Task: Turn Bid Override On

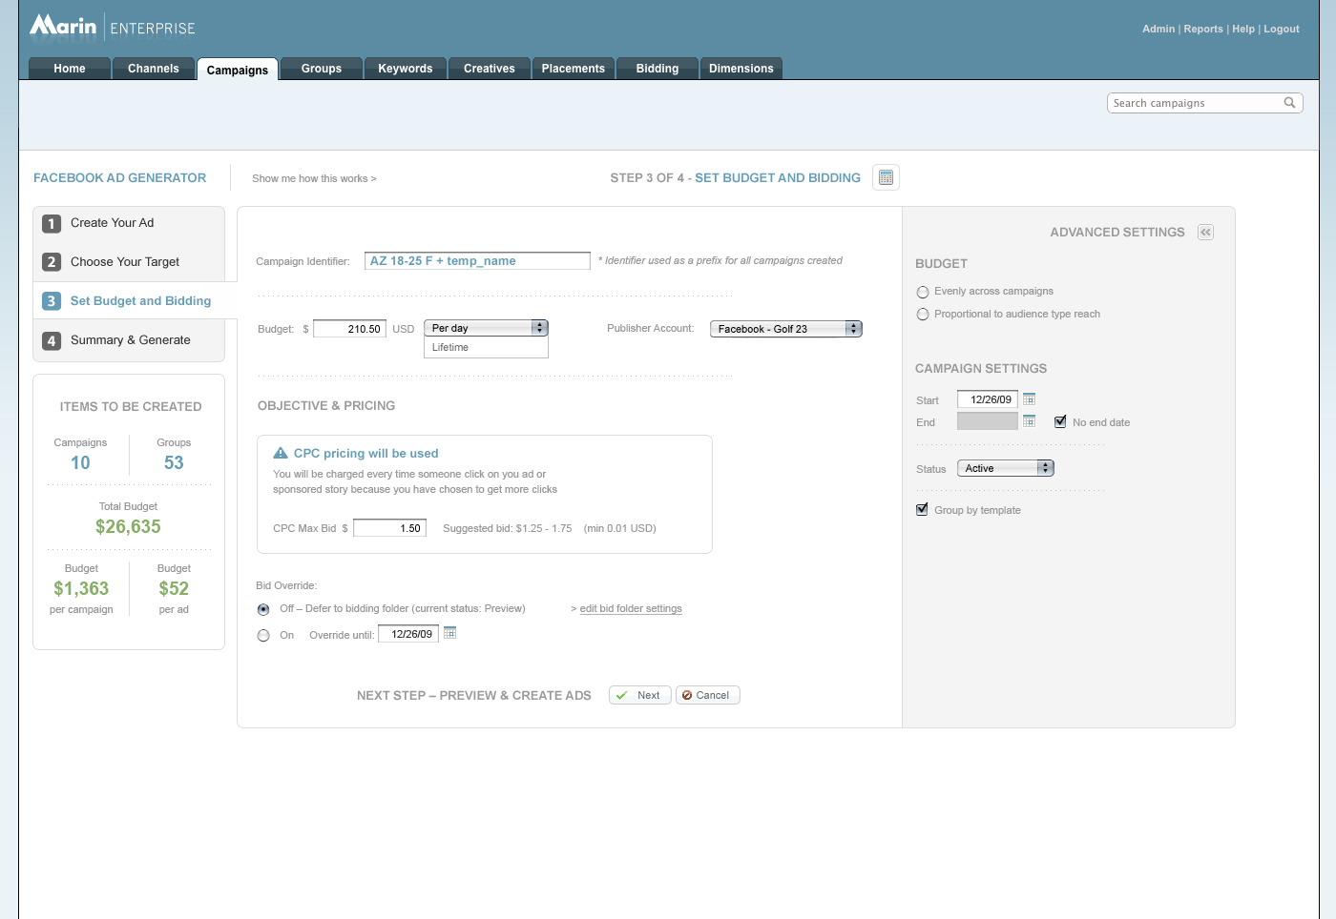Action: 263,635
